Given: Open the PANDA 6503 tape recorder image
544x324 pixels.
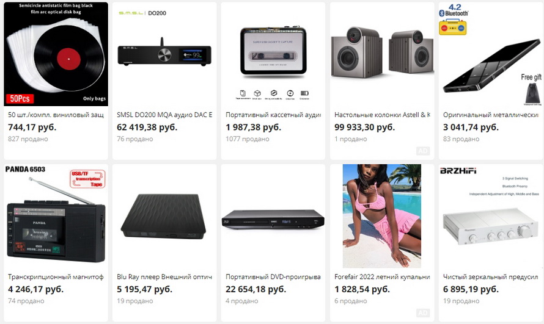Looking at the screenshot, I should coord(56,216).
